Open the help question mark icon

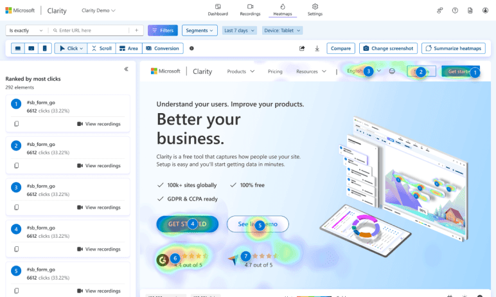click(455, 10)
